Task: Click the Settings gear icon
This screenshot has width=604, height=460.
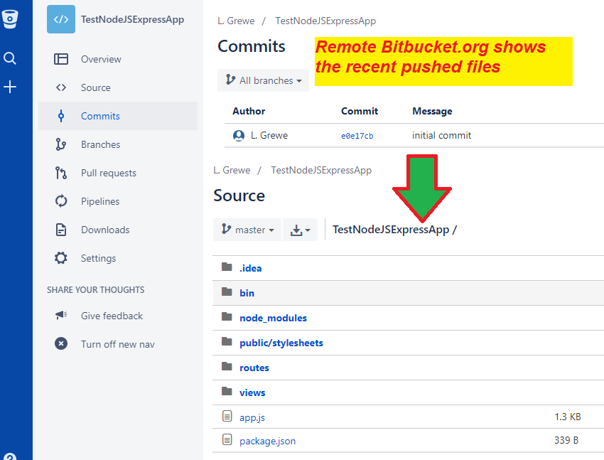Action: pos(61,258)
